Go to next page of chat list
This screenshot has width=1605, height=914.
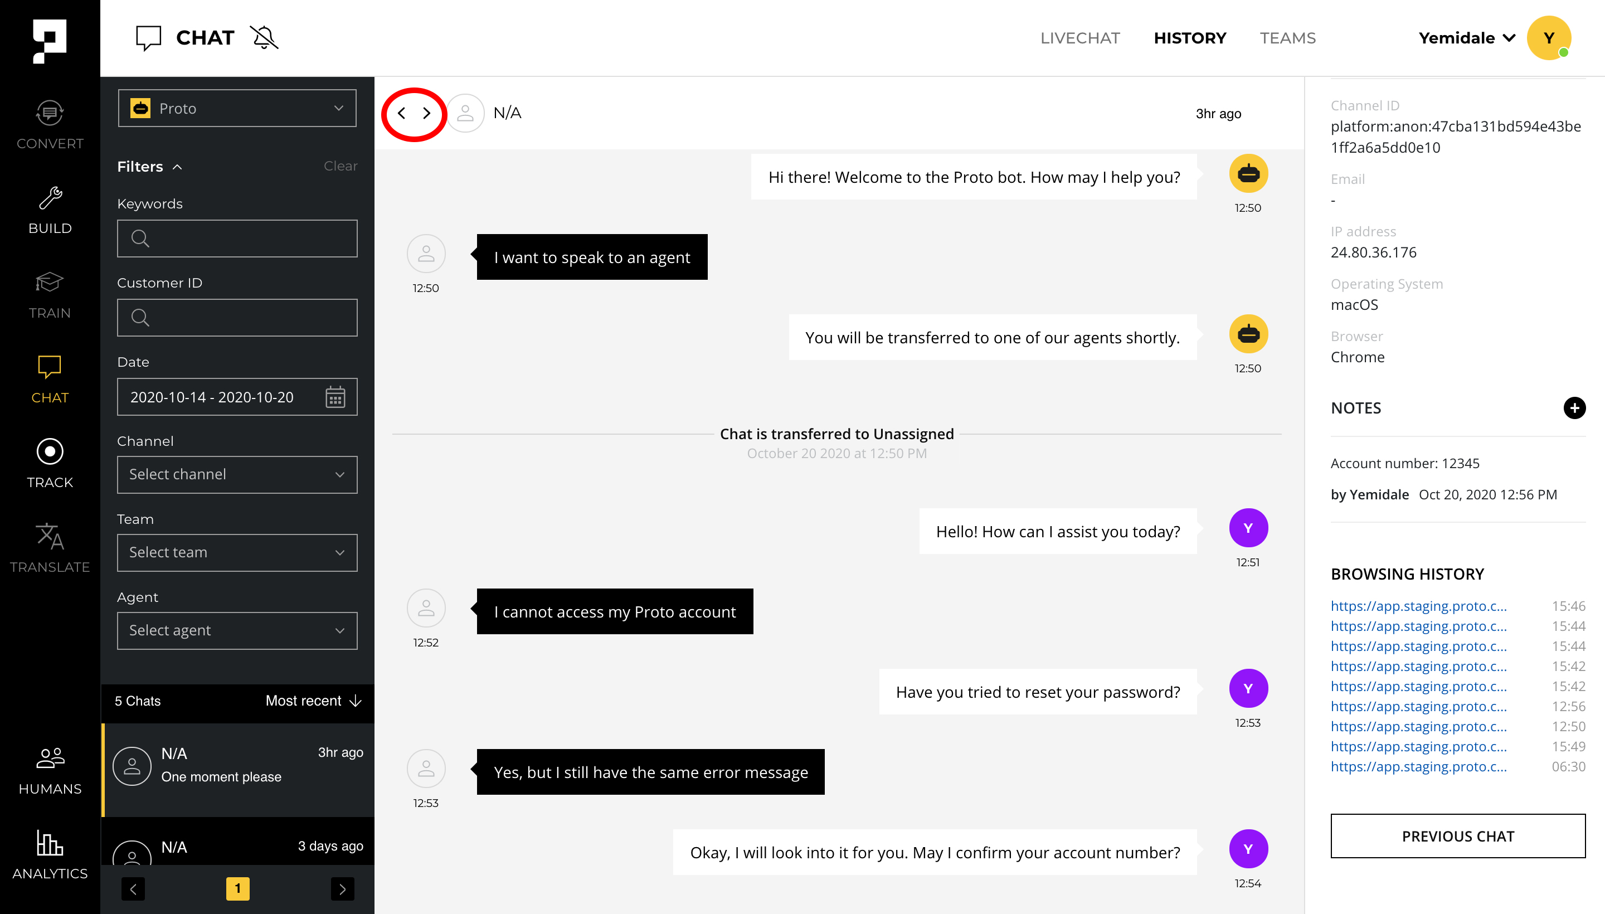[x=342, y=888]
